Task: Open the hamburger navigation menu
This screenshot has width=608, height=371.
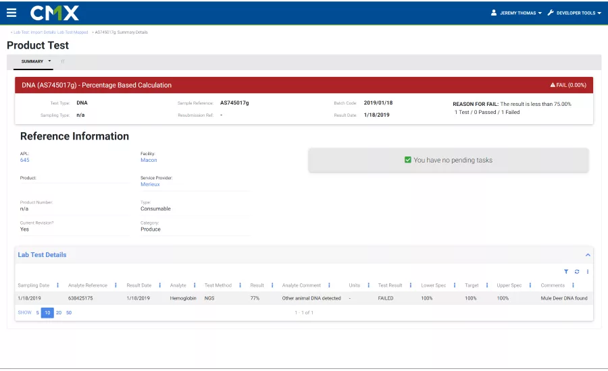Action: click(x=11, y=13)
